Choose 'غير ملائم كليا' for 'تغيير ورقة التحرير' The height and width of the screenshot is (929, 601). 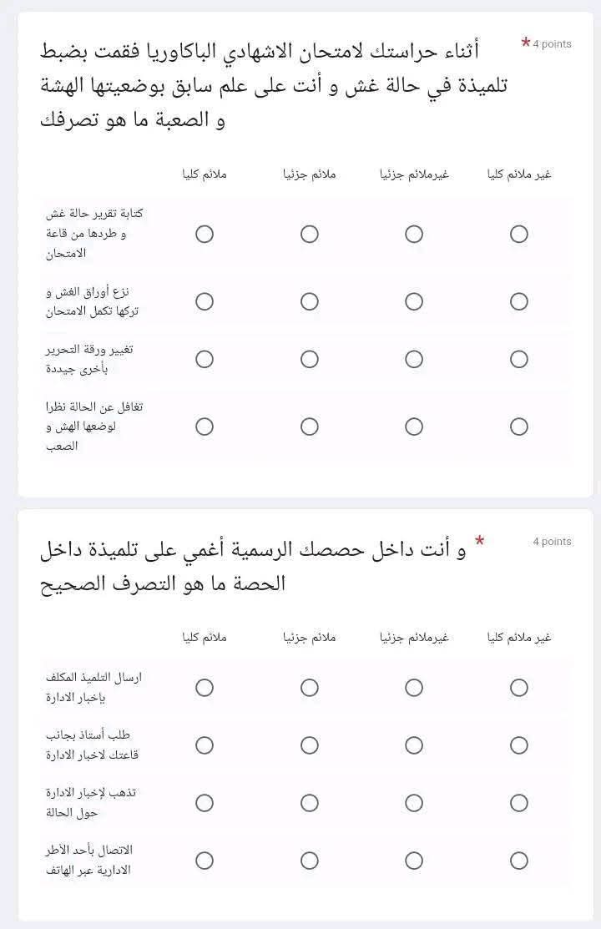(x=519, y=359)
